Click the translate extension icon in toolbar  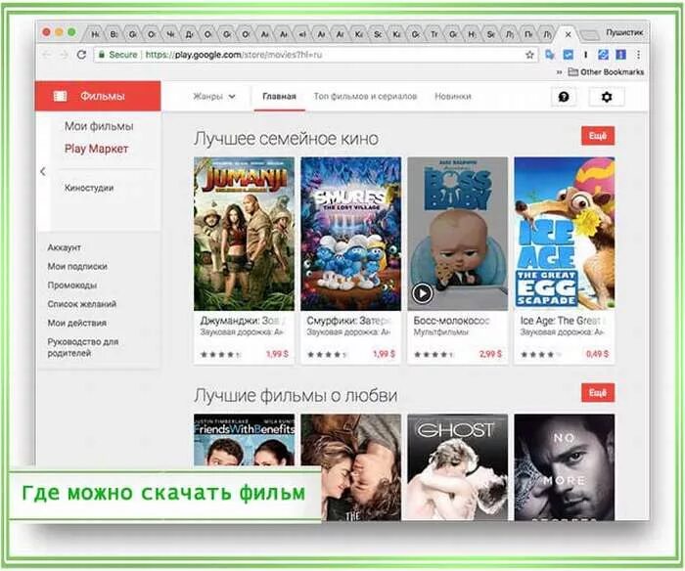550,55
